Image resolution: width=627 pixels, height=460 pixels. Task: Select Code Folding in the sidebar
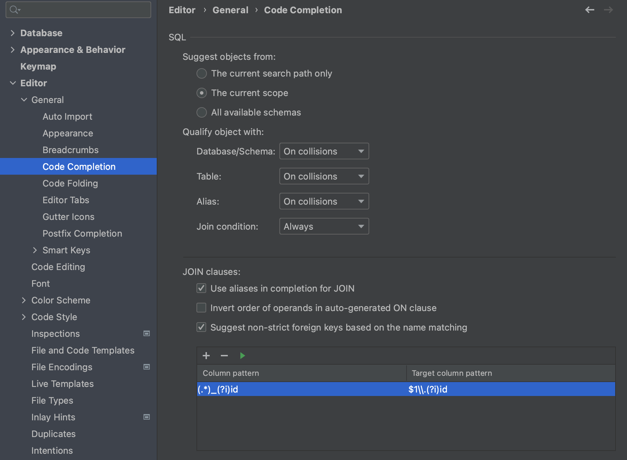pyautogui.click(x=70, y=183)
